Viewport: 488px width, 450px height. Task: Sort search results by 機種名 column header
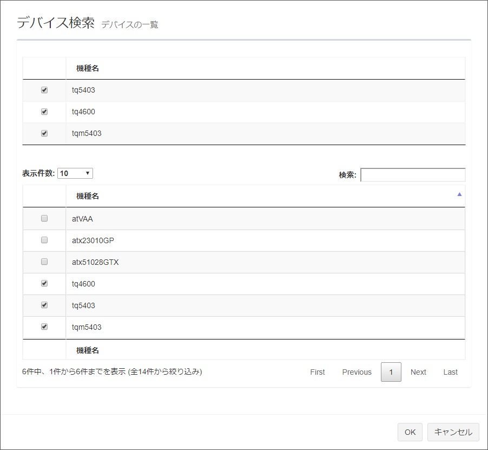pyautogui.click(x=88, y=196)
